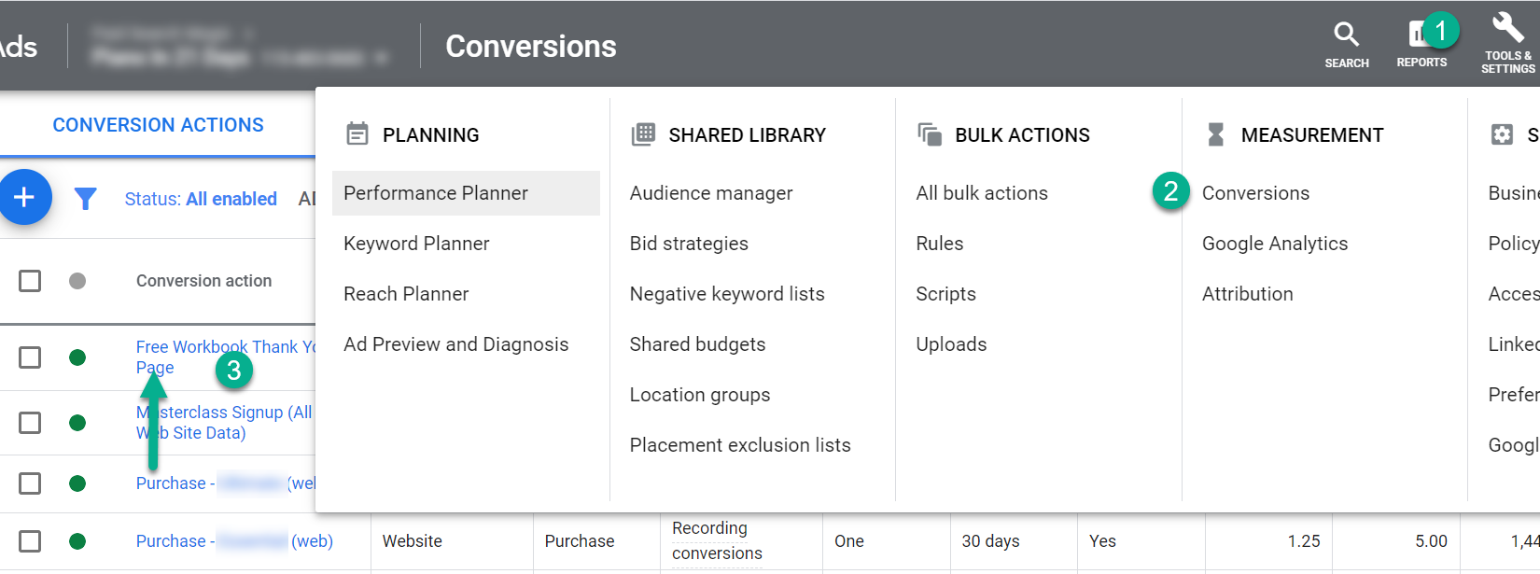Check the Free Workbook Thank You Page row checkbox
Screen dimensions: 1540x574
click(x=30, y=357)
